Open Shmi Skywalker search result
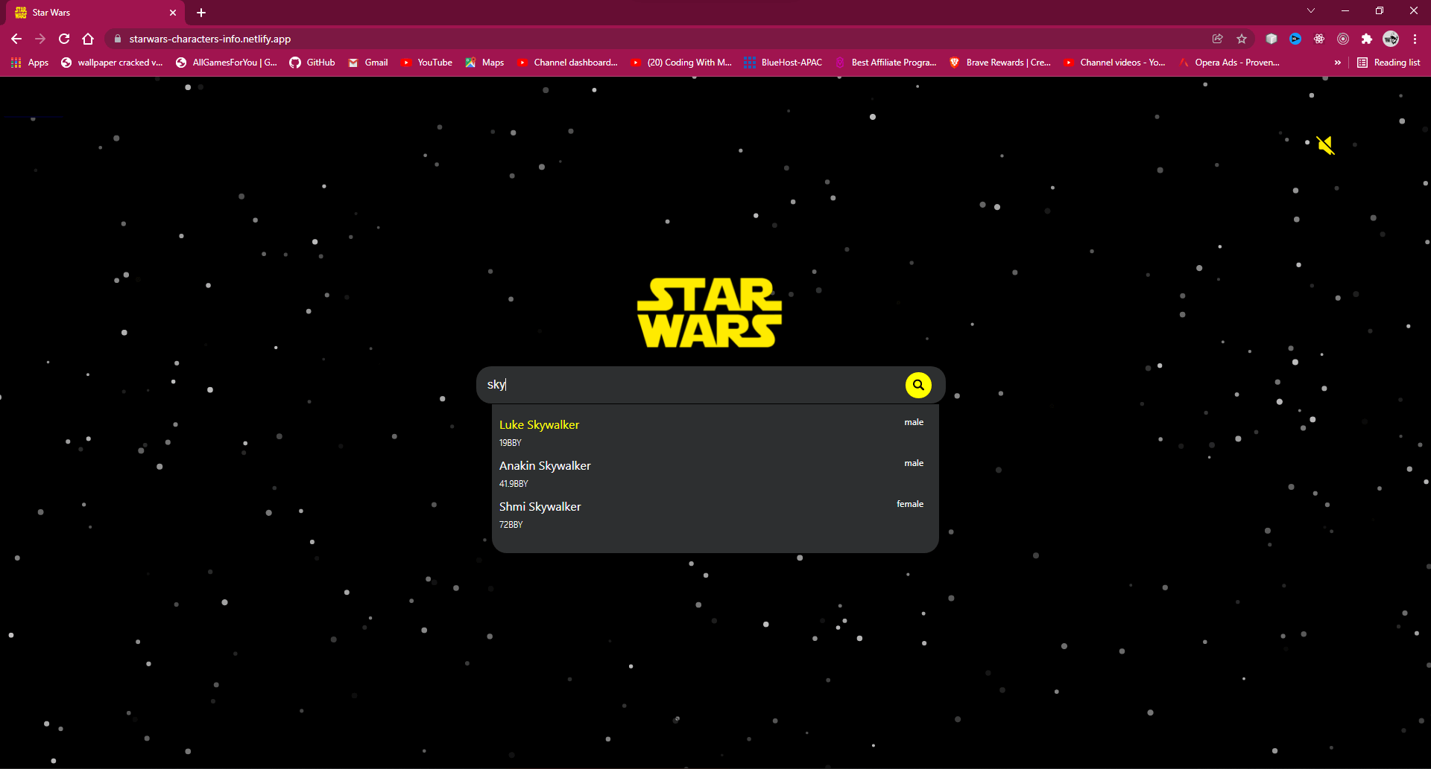Screen dimensions: 1431x769 540,507
